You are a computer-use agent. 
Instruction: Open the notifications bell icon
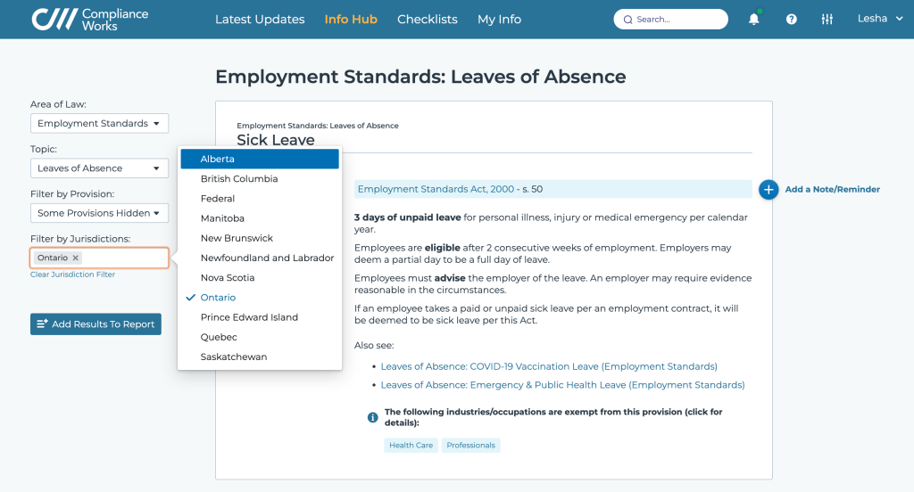753,19
